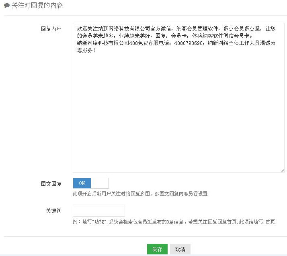The height and width of the screenshot is (256, 287).
Task: Grab the textarea resize handle corner
Action: click(282, 170)
